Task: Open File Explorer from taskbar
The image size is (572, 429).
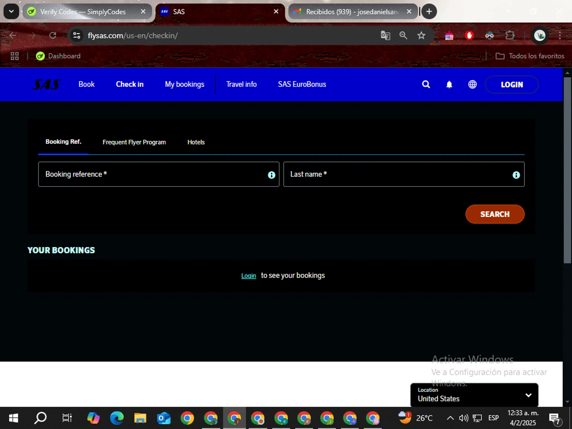Action: point(140,418)
